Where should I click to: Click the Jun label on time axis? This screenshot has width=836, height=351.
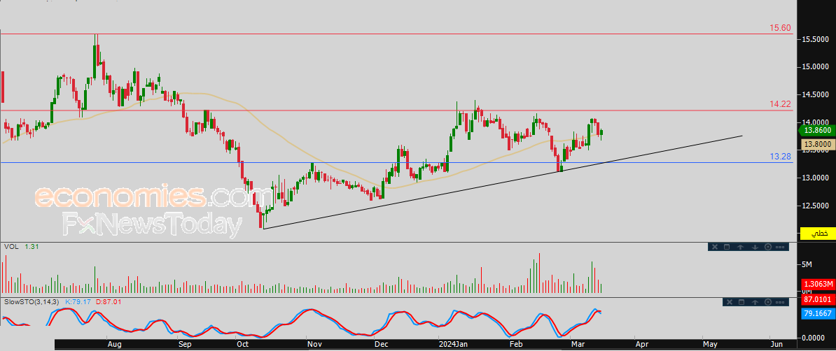(776, 345)
